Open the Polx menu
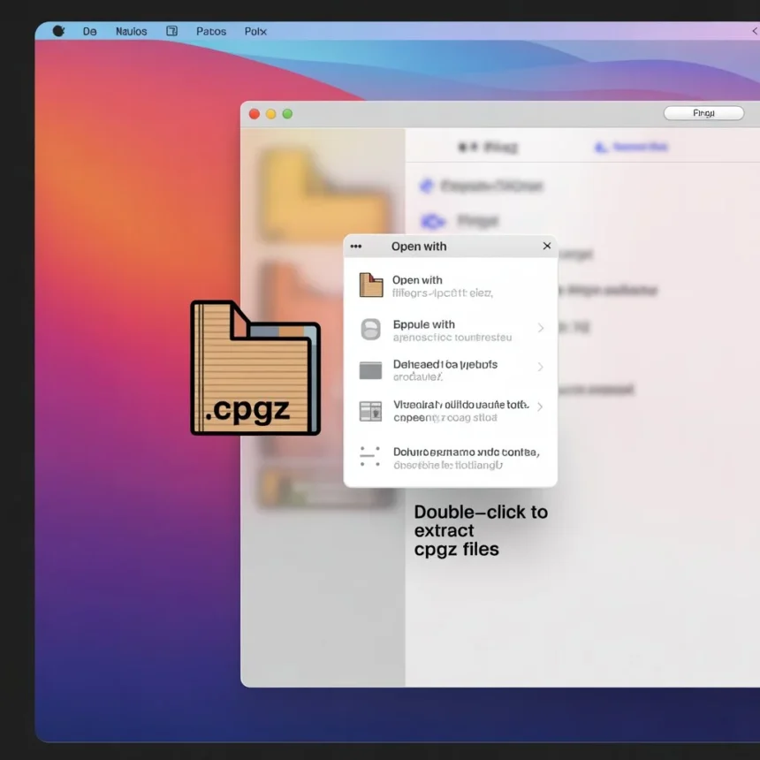 pos(255,31)
